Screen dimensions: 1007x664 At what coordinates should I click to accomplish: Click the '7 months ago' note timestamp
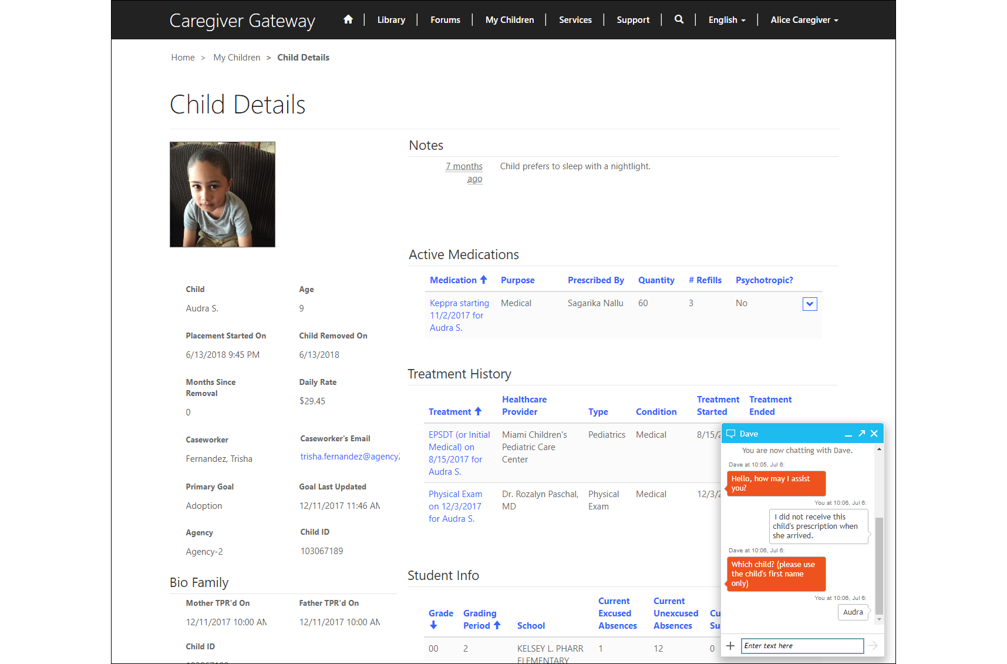tap(464, 173)
